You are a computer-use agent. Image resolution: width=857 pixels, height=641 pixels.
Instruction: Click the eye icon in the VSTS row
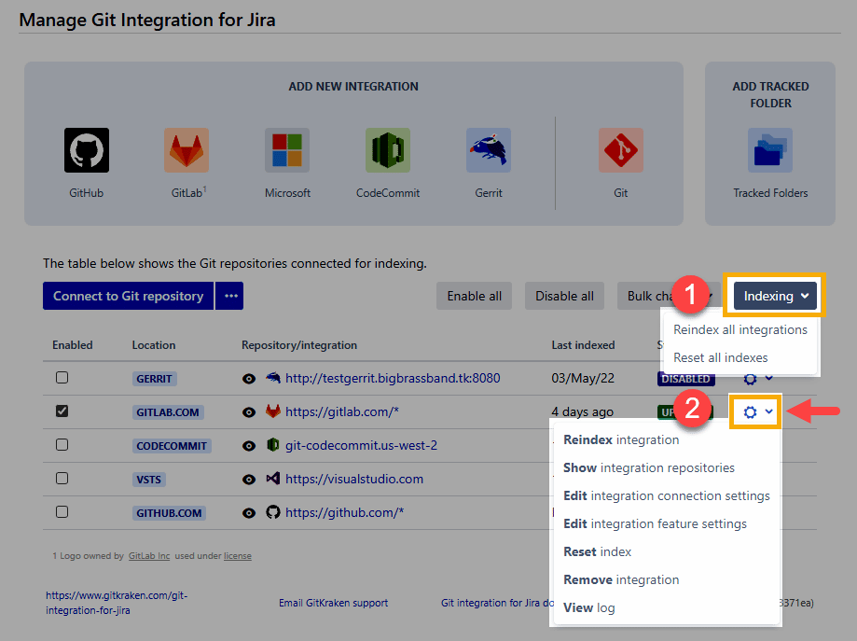tap(249, 479)
